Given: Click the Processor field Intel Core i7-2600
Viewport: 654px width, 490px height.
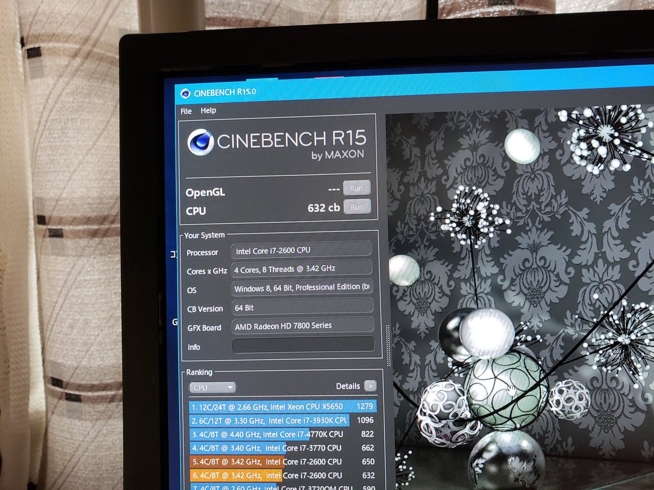Looking at the screenshot, I should [x=302, y=250].
